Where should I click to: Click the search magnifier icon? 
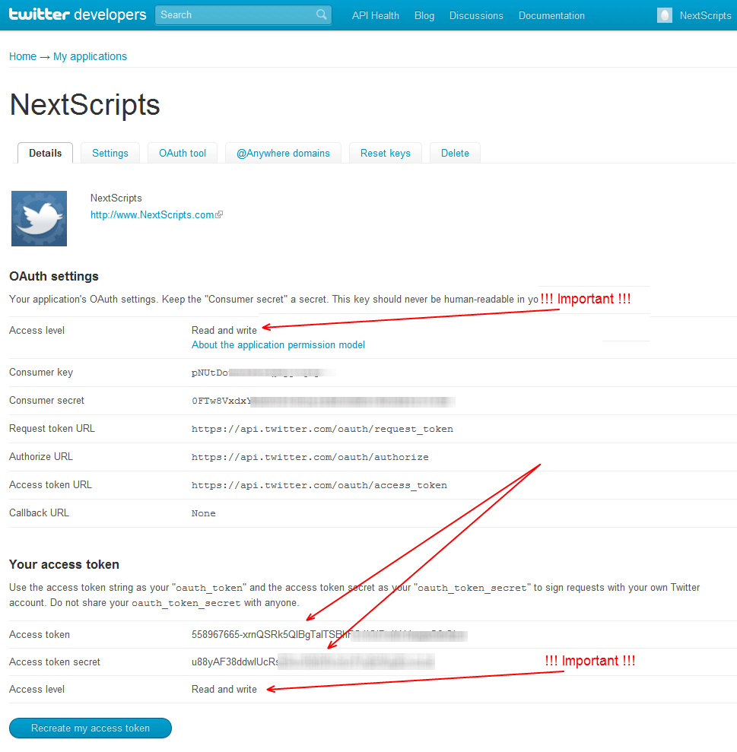tap(322, 15)
